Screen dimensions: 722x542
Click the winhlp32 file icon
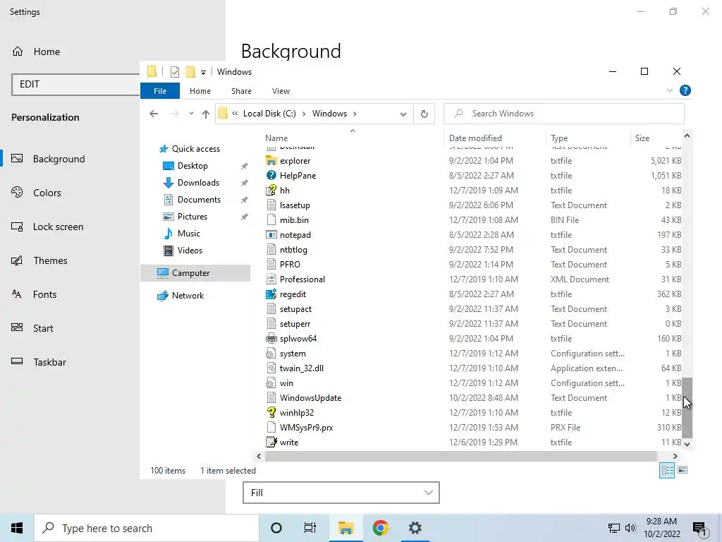click(271, 412)
